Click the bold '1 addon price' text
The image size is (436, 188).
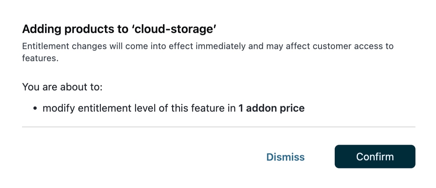tap(271, 108)
